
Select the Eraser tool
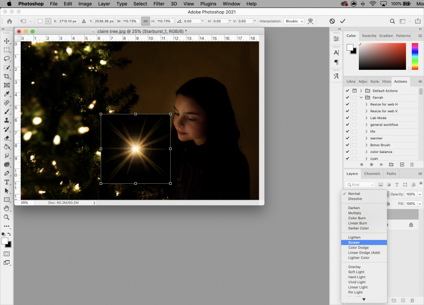pos(6,138)
